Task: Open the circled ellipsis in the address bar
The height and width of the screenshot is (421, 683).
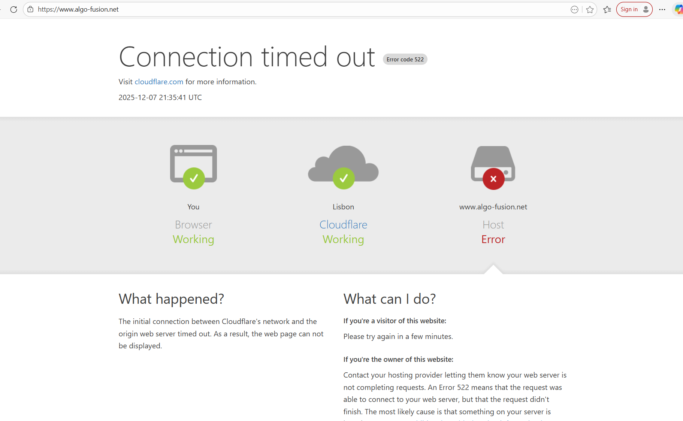Action: [x=574, y=9]
